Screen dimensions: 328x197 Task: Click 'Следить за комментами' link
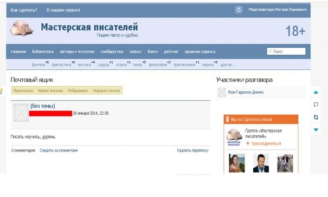coord(59,150)
